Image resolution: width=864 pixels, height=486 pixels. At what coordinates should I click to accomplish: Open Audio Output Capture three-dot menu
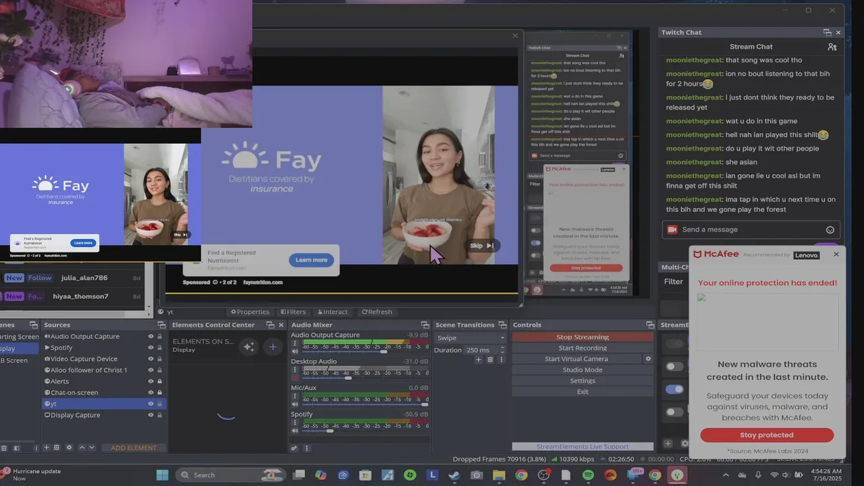tap(295, 344)
